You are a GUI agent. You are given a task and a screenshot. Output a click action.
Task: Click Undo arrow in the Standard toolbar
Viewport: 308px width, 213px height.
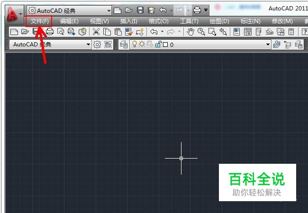tap(154, 32)
